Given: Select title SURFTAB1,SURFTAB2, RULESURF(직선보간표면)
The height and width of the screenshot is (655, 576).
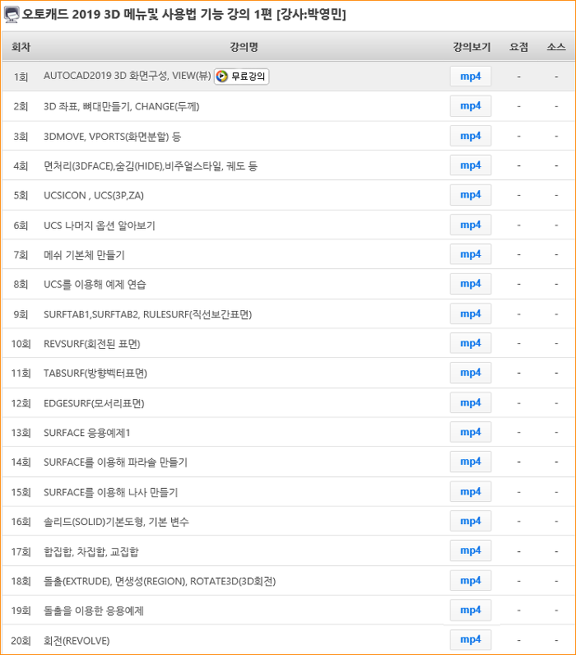Looking at the screenshot, I should tap(148, 314).
